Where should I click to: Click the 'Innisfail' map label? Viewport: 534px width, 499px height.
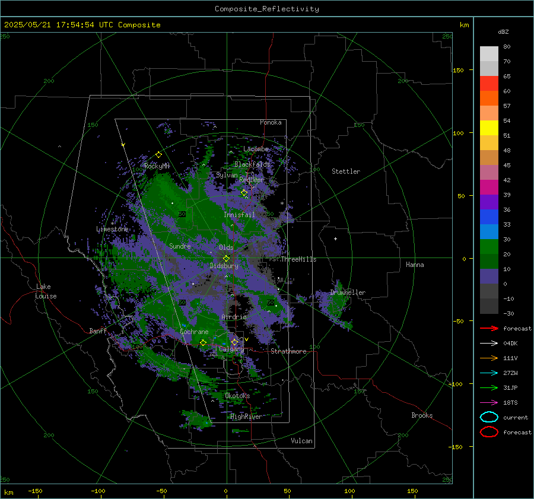click(239, 215)
